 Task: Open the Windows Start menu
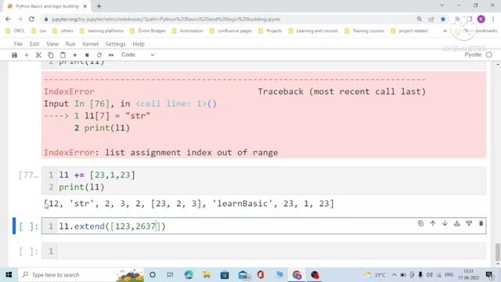9,275
